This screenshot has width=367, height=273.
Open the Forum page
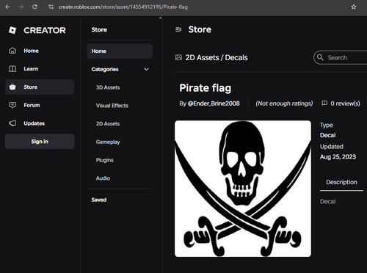[40, 105]
